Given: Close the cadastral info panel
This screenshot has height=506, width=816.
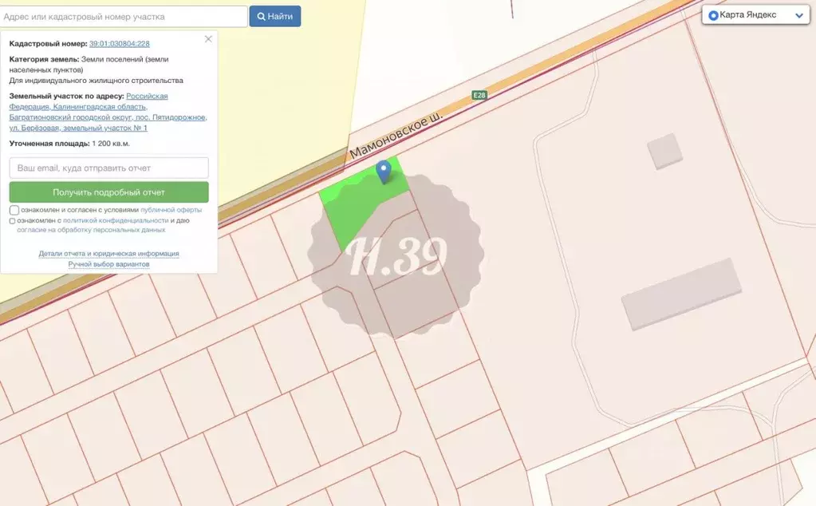Looking at the screenshot, I should point(208,39).
